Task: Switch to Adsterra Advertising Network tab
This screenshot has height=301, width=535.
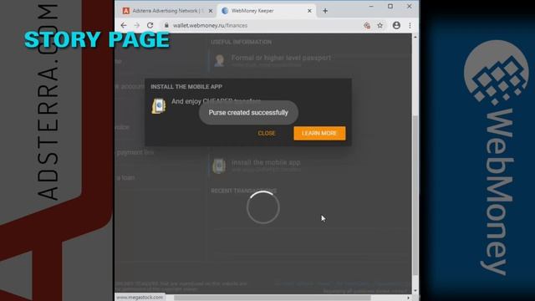Action: pyautogui.click(x=167, y=11)
